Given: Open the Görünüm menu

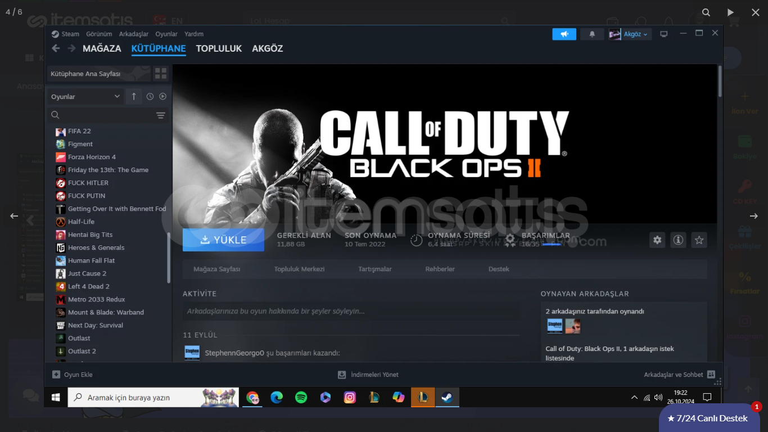Looking at the screenshot, I should pos(99,34).
